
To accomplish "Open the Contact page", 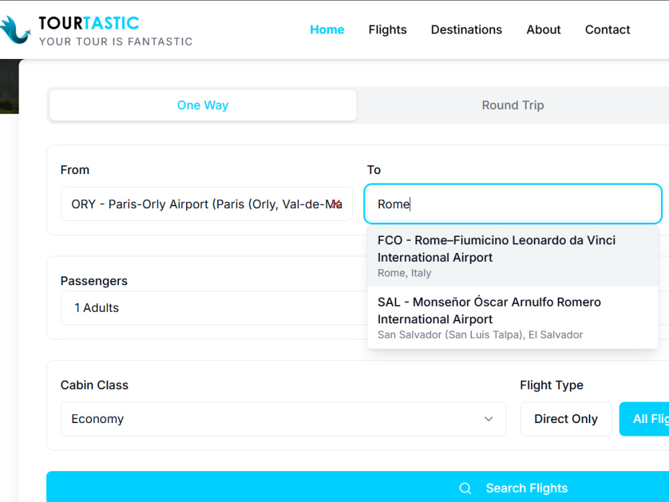I will pos(607,29).
